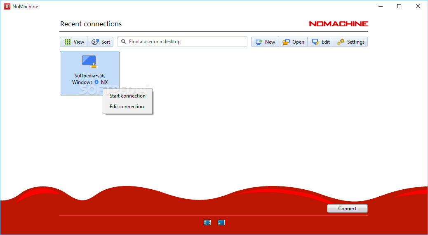The height and width of the screenshot is (235, 428).
Task: Click the Edit toolbar button
Action: [x=320, y=42]
